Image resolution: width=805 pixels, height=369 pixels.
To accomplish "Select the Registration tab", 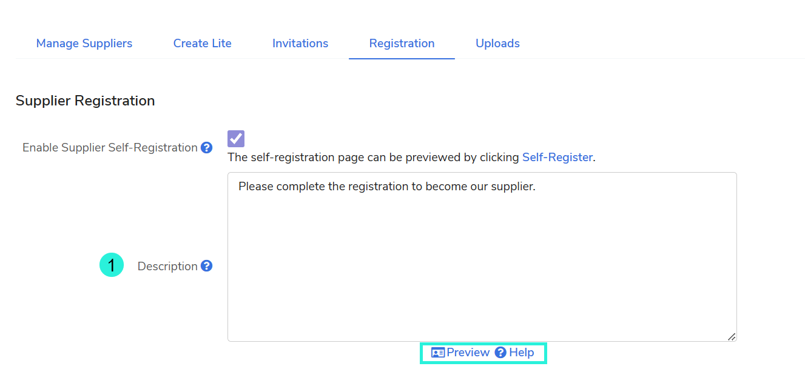I will click(402, 44).
